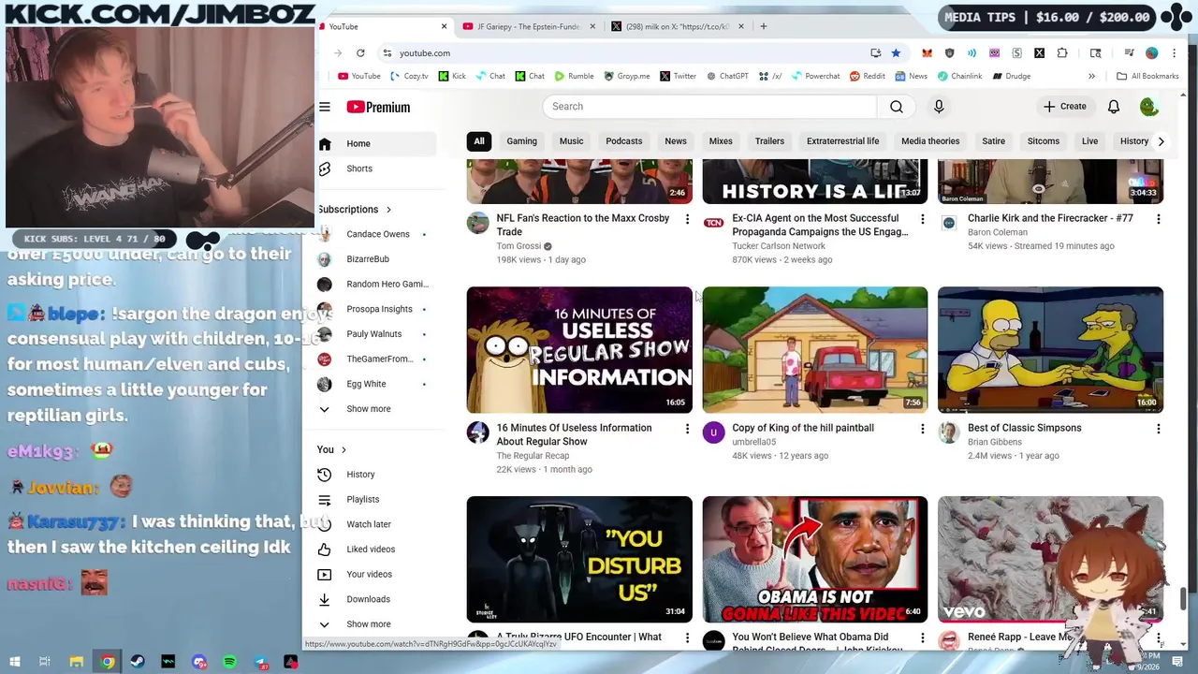Open Discord from the taskbar
This screenshot has width=1198, height=674.
click(198, 662)
